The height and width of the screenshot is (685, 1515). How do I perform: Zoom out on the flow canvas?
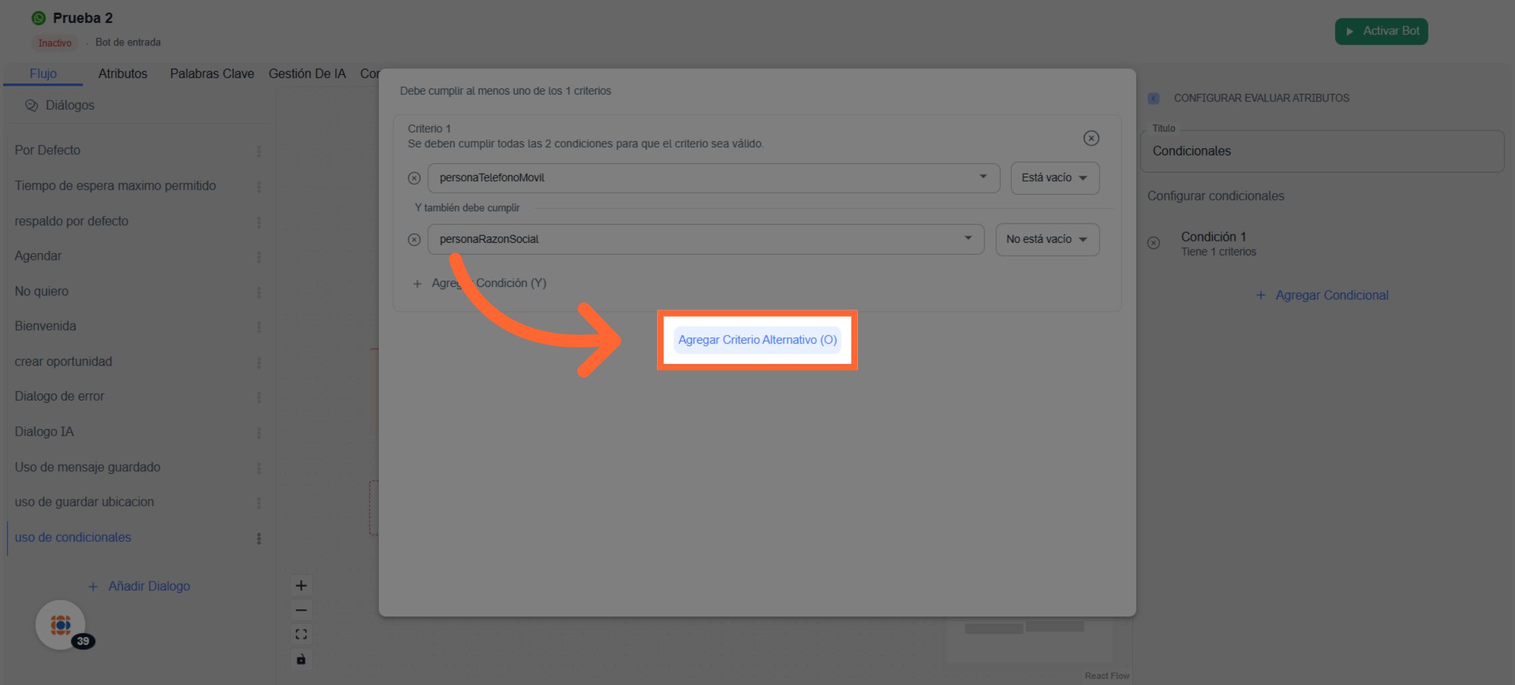click(x=301, y=610)
